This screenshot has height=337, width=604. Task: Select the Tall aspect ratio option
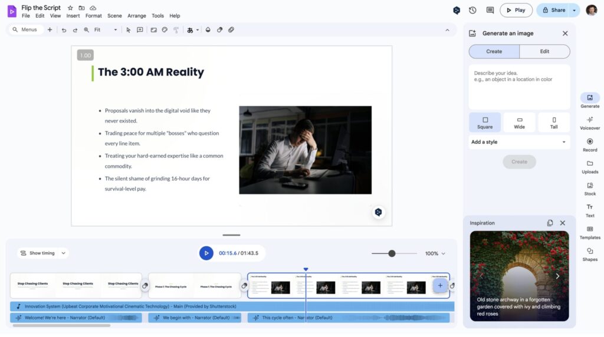(554, 122)
